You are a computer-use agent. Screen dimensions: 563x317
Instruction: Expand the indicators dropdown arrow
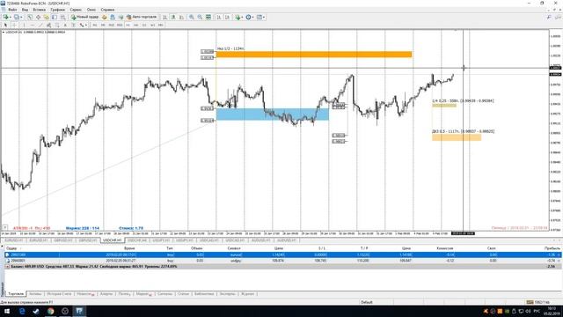[243, 18]
